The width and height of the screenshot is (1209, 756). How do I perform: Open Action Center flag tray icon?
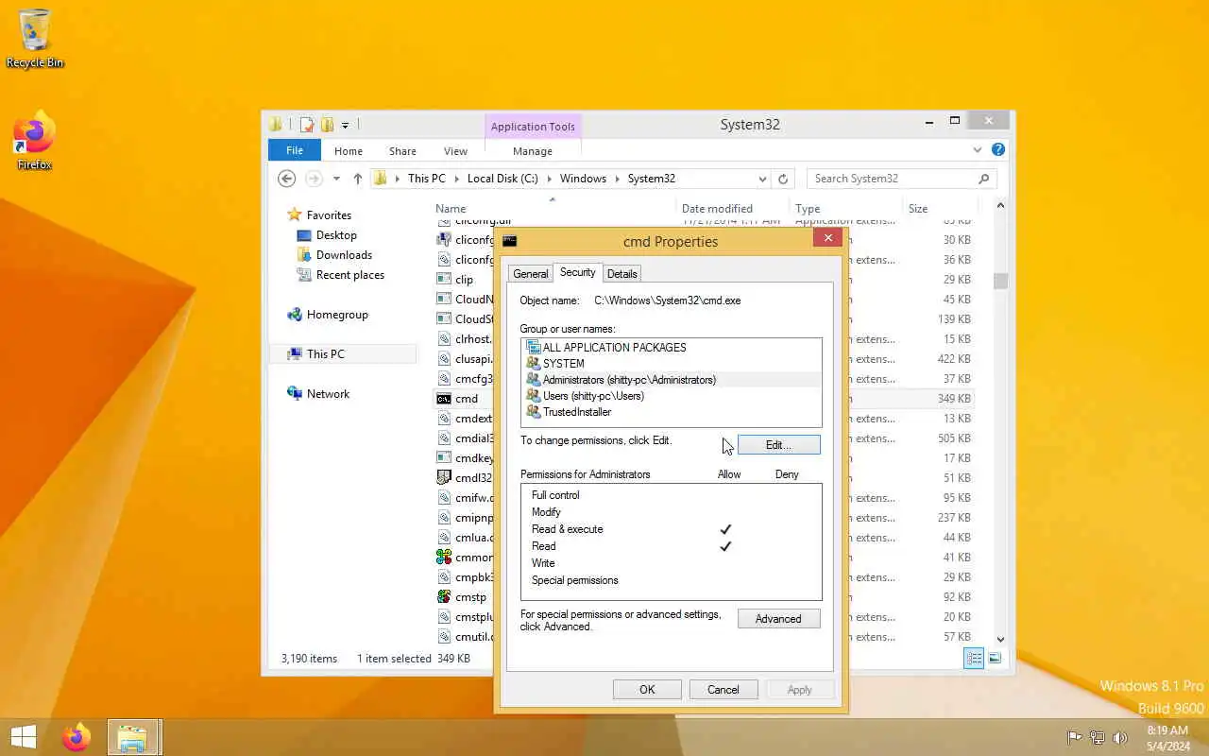[1074, 738]
